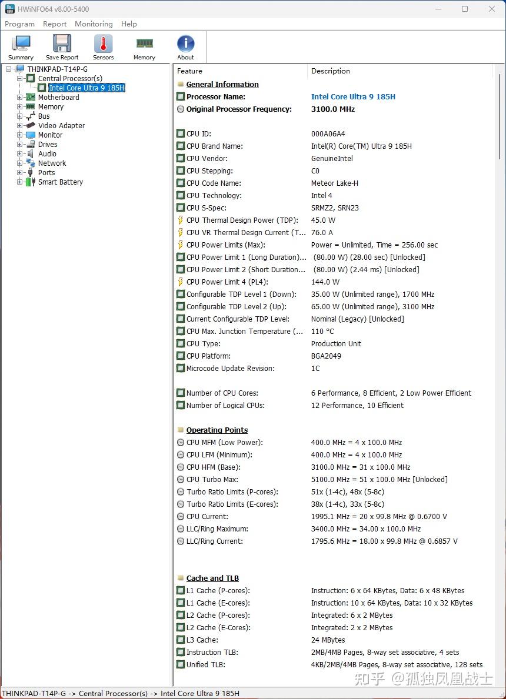
Task: Select the Unified TLB row
Action: coord(335,665)
